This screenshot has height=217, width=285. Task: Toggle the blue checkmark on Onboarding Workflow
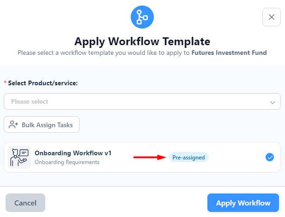coord(270,157)
